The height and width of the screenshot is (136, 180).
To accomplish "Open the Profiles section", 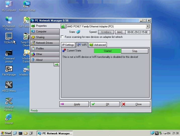I will pos(45,48).
